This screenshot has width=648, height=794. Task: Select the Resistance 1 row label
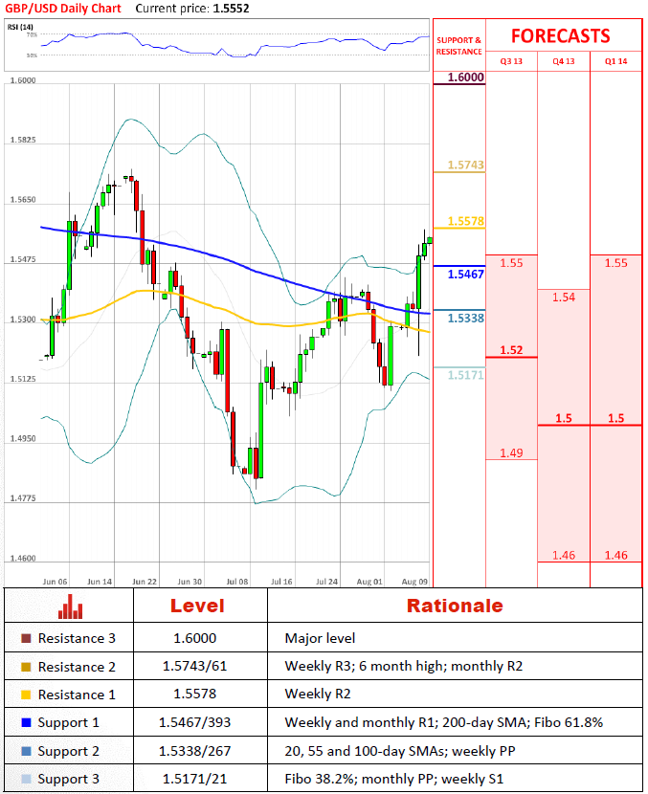[x=77, y=695]
